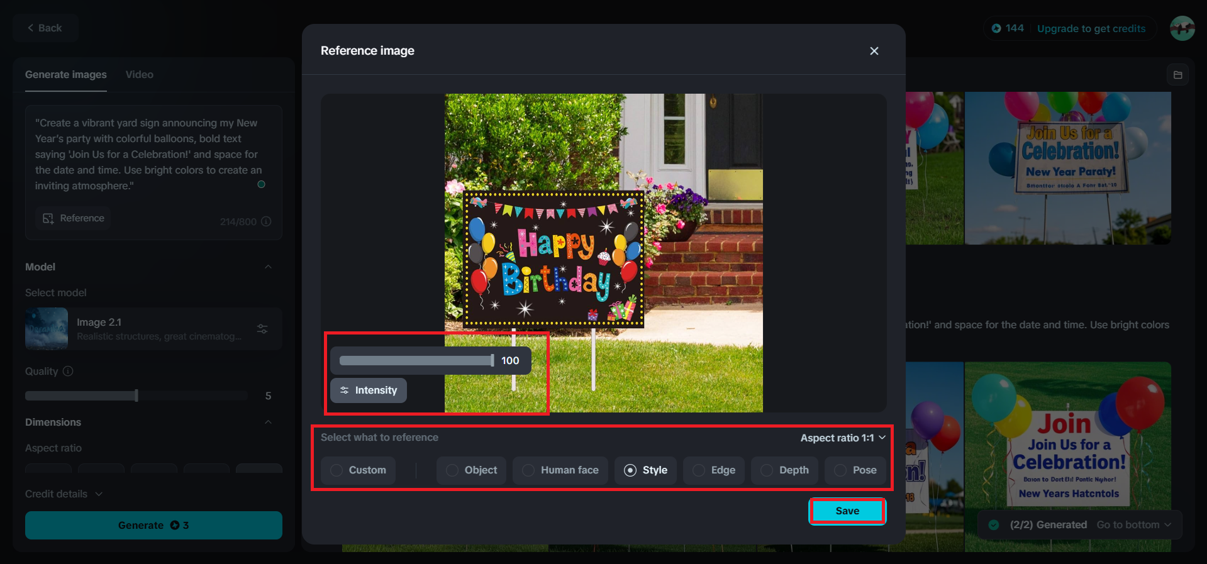Click the 'Reference image' dialog title
Viewport: 1207px width, 564px height.
[367, 51]
